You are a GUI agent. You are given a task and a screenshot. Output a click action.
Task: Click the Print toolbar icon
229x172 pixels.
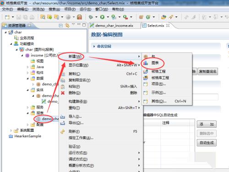click(32, 17)
